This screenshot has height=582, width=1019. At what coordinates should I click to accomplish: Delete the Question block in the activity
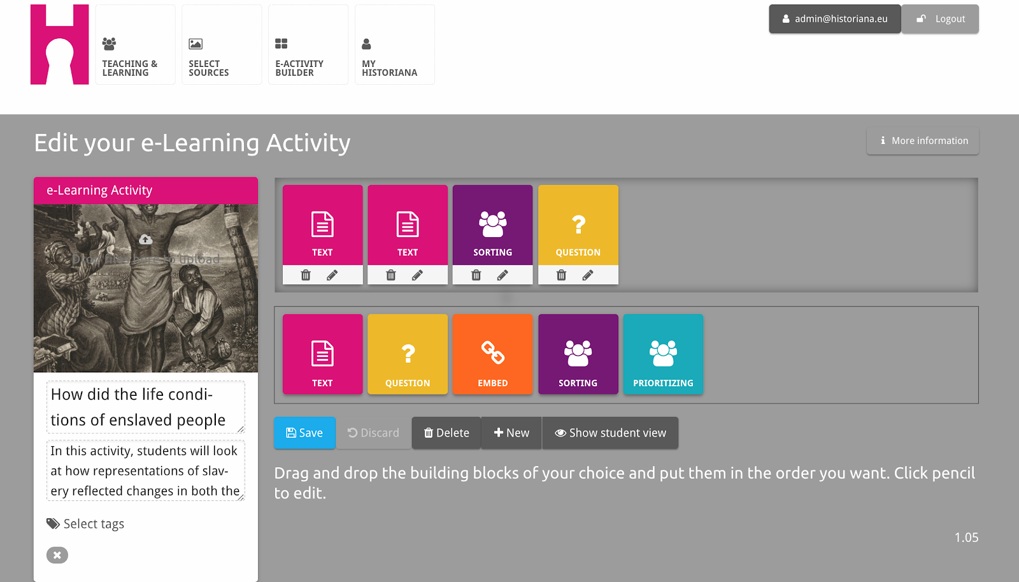(x=561, y=275)
